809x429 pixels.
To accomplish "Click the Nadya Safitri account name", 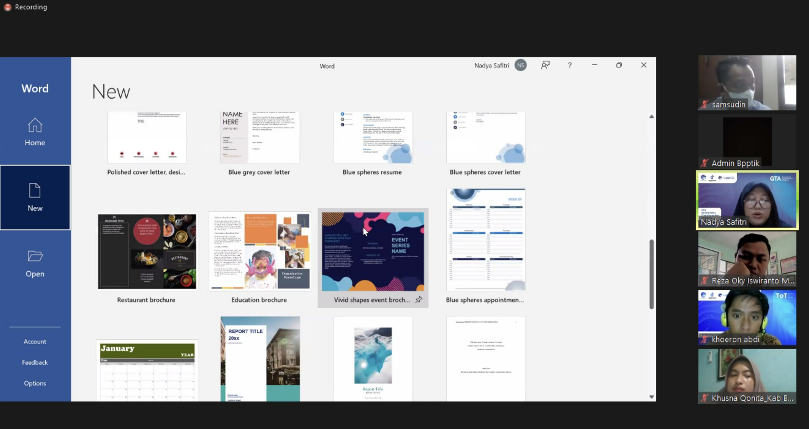I will 491,65.
